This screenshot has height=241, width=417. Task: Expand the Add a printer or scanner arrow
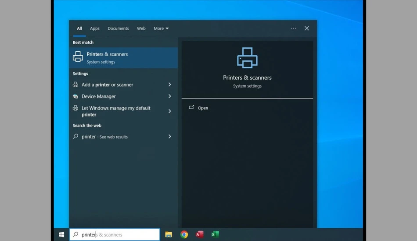[x=170, y=85]
